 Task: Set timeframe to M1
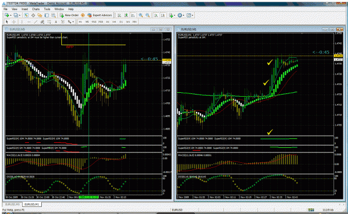[80, 22]
